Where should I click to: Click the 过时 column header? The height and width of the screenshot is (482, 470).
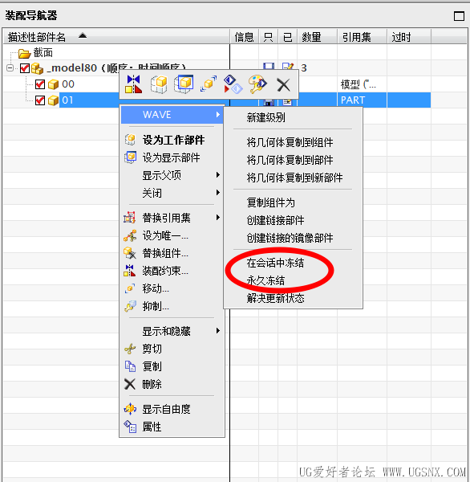pos(409,37)
